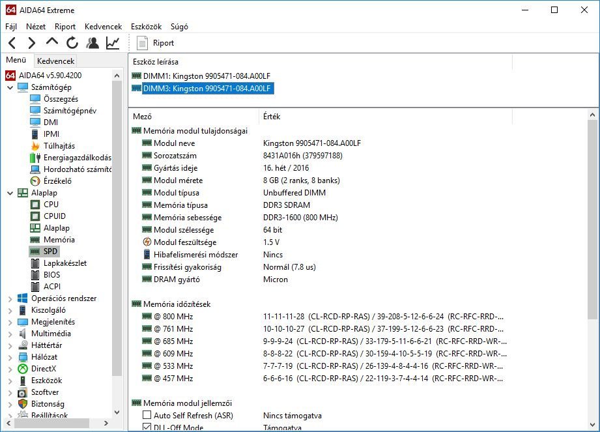Screen dimensions: 600x432
Task: Click the up-level arrow toolbar icon
Action: coord(52,42)
